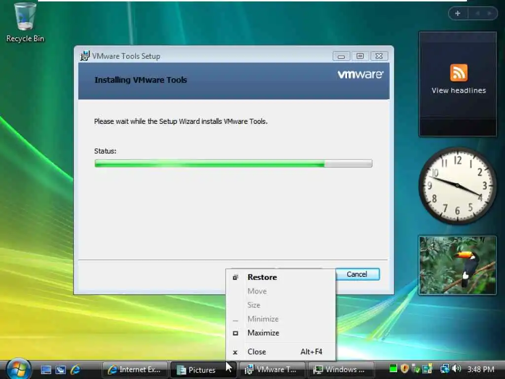The image size is (505, 379).
Task: Click the network tray icon
Action: pos(445,368)
